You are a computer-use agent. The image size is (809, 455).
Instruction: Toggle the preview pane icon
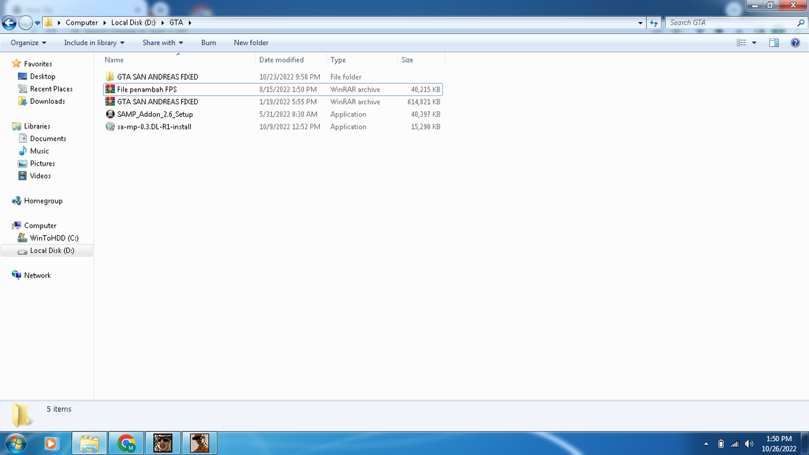(774, 43)
